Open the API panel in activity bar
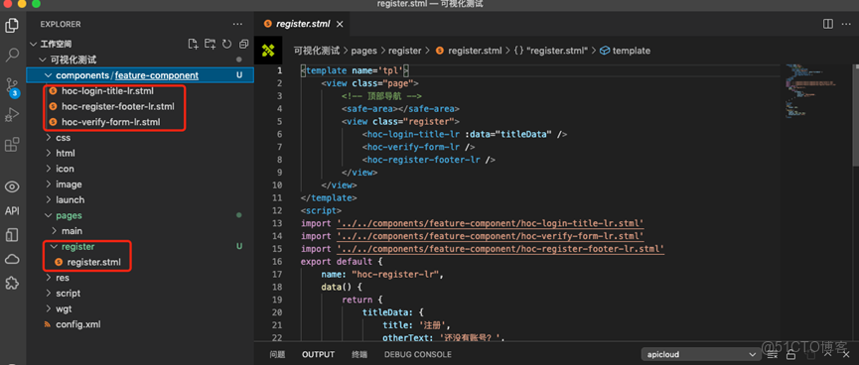Image resolution: width=859 pixels, height=365 pixels. pos(12,211)
